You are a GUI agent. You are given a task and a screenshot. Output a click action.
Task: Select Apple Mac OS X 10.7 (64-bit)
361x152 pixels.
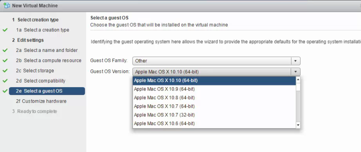coord(214,106)
